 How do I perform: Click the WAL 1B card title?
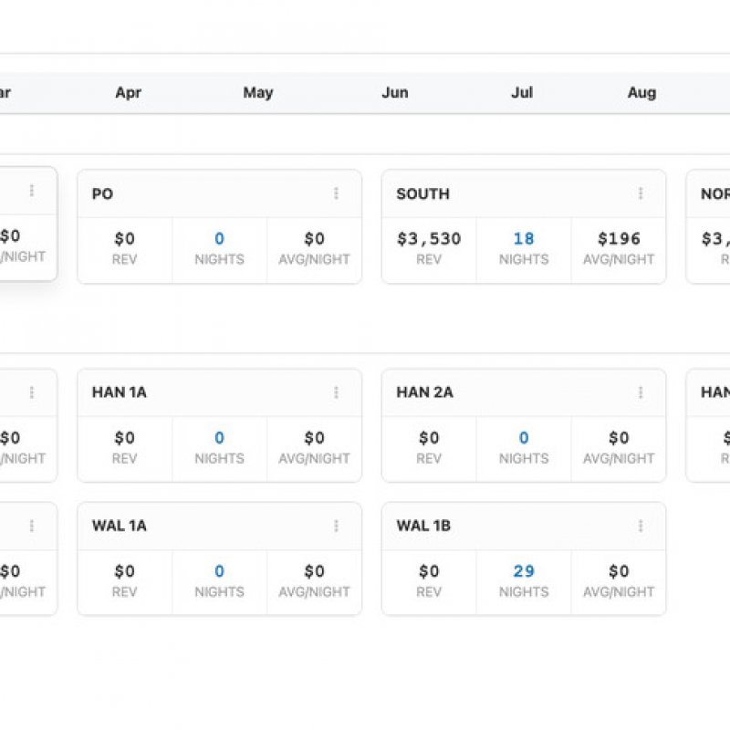coord(423,526)
